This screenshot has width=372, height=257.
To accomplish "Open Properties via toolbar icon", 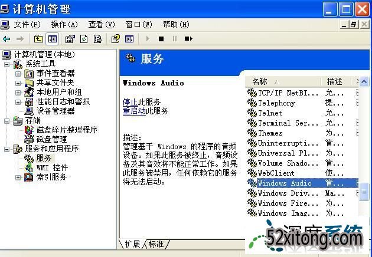I will coord(70,39).
